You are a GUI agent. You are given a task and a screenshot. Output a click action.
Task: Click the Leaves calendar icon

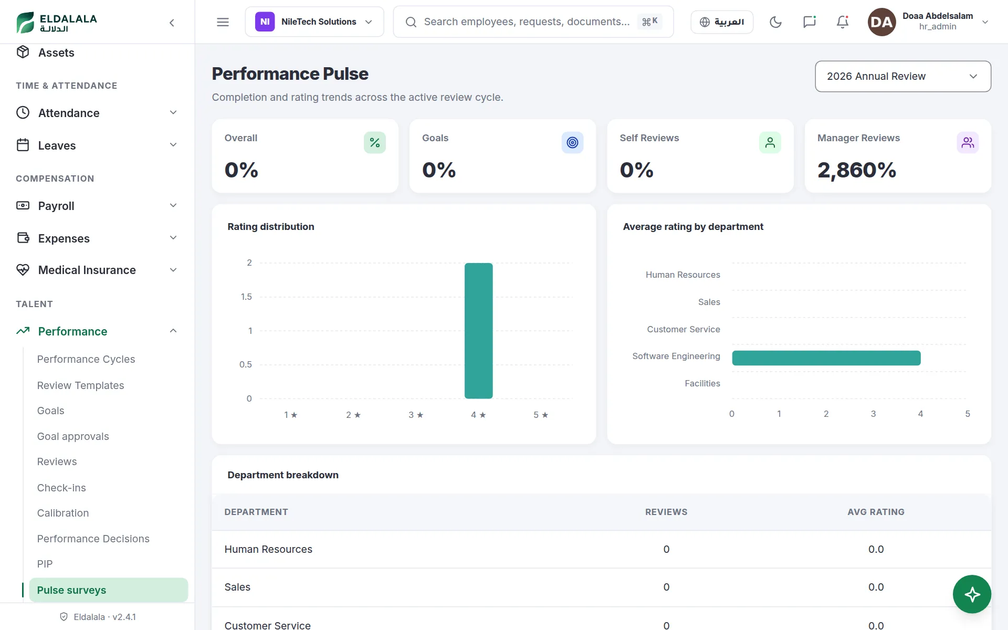pyautogui.click(x=23, y=145)
